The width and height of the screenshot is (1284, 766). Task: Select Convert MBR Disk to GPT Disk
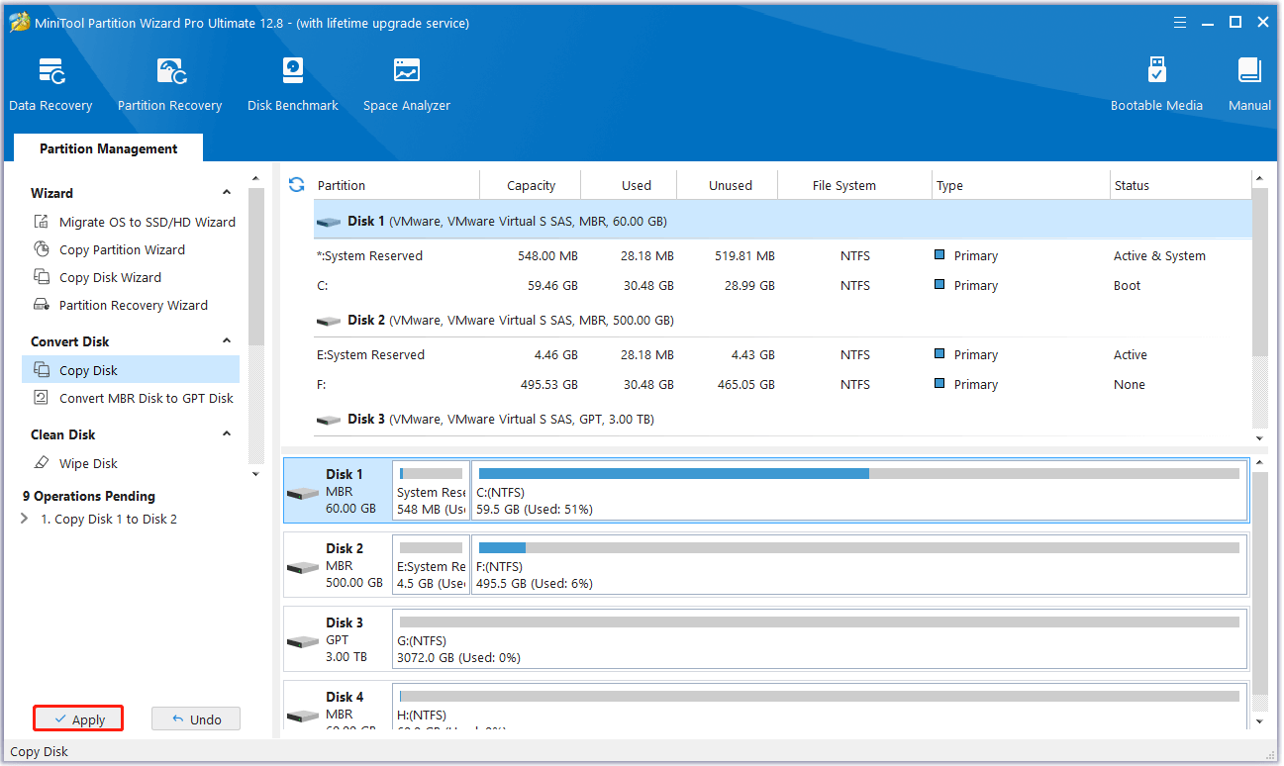147,398
